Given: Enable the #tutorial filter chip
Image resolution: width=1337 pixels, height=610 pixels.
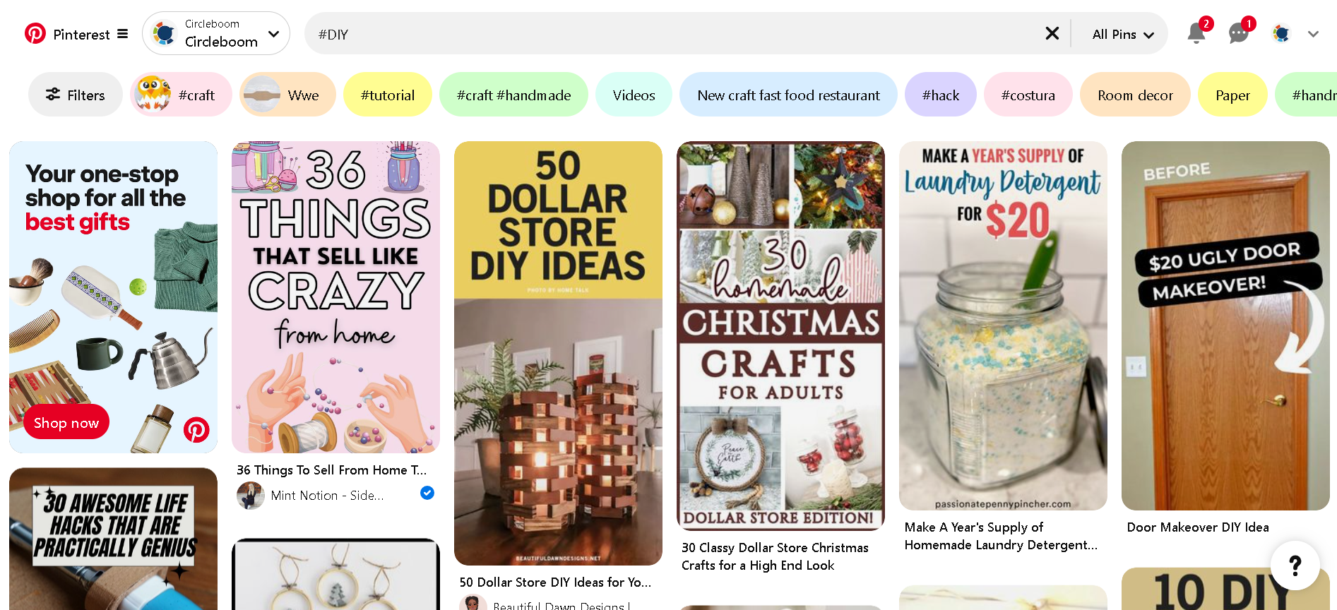Looking at the screenshot, I should [387, 94].
